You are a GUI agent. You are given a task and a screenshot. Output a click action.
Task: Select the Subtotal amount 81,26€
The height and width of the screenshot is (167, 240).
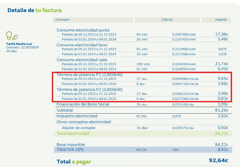[x=221, y=110]
